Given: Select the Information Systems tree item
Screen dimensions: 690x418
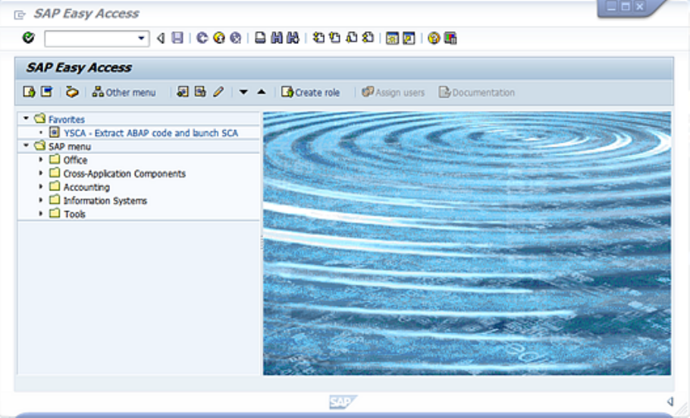Looking at the screenshot, I should (x=105, y=200).
